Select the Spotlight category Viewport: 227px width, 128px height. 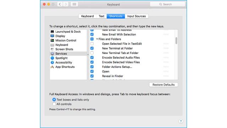pyautogui.click(x=68, y=58)
